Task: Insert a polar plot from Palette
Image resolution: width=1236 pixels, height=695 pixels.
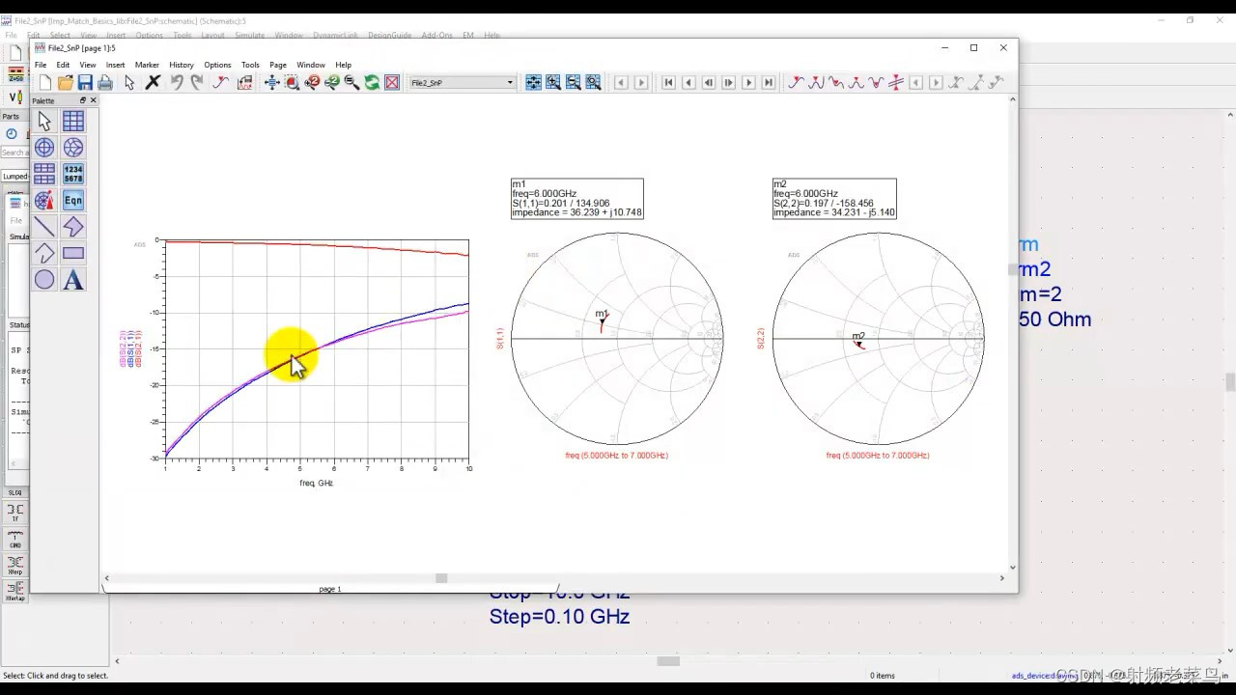Action: pyautogui.click(x=44, y=148)
